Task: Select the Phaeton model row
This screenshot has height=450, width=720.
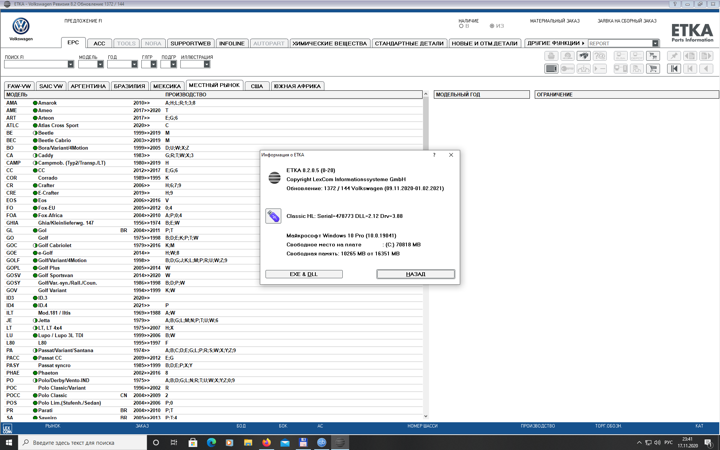Action: pyautogui.click(x=214, y=373)
